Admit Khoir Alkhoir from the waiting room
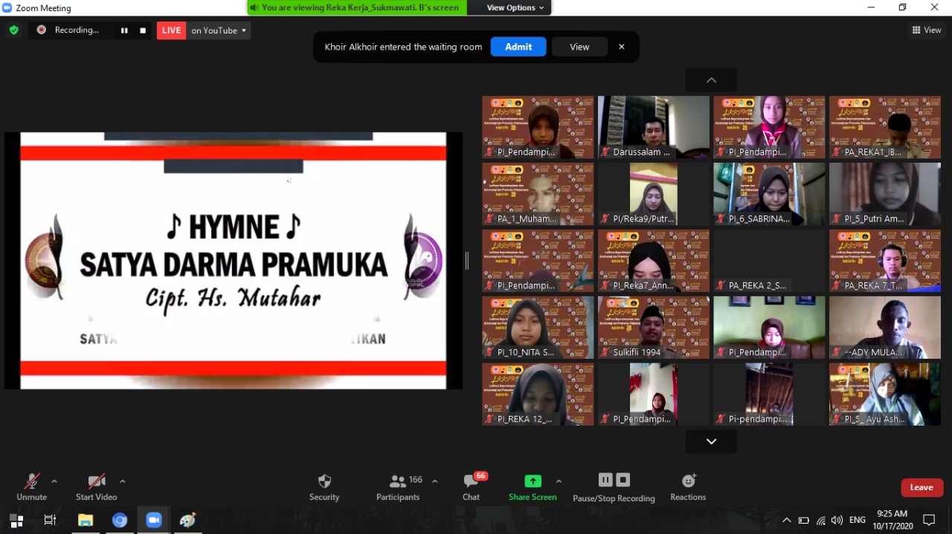 [x=518, y=46]
